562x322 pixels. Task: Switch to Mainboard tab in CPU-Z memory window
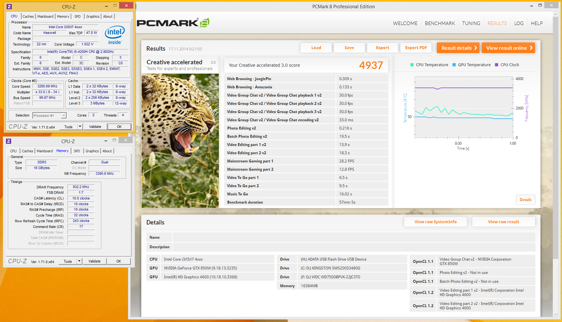(x=45, y=151)
